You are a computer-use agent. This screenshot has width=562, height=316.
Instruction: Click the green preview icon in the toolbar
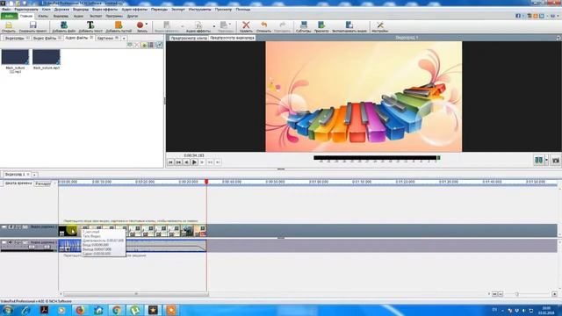coord(321,25)
